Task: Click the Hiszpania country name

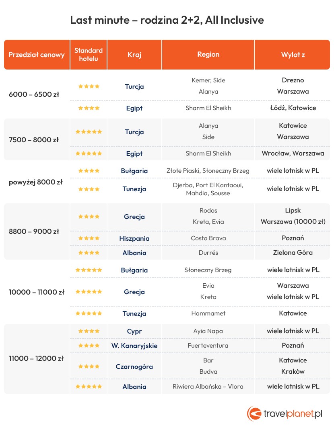Action: pos(134,238)
